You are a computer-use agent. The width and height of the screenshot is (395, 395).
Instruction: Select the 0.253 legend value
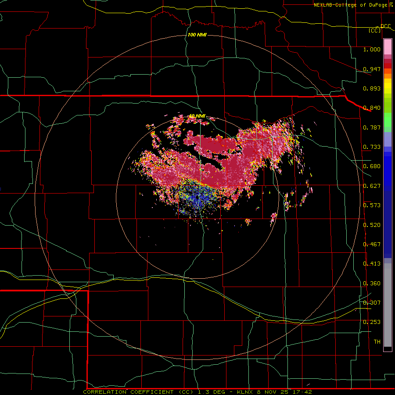point(372,322)
